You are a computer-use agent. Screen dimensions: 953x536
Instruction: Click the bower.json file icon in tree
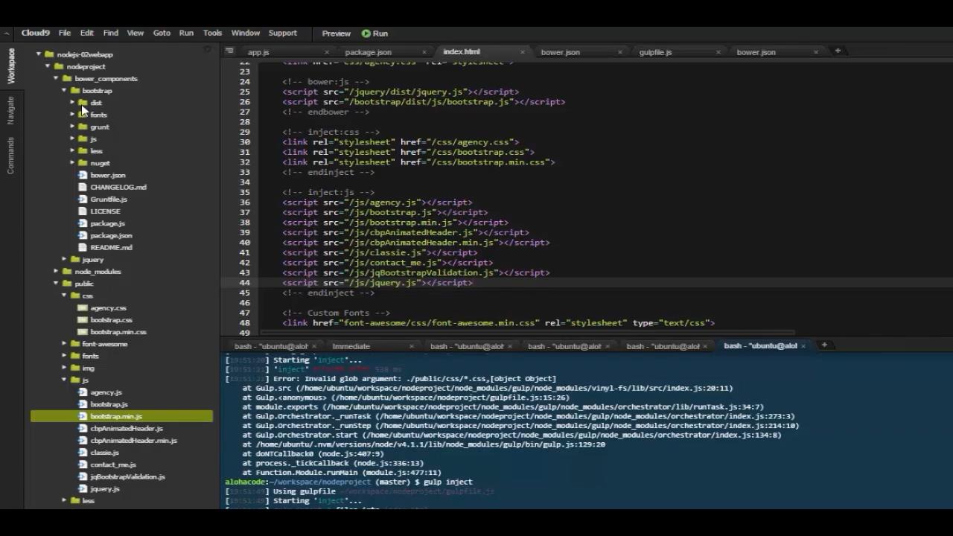(83, 175)
